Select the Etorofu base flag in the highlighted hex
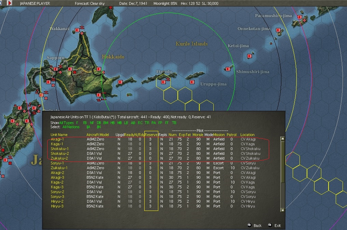Viewport: 347px width, 230px height. coord(163,82)
